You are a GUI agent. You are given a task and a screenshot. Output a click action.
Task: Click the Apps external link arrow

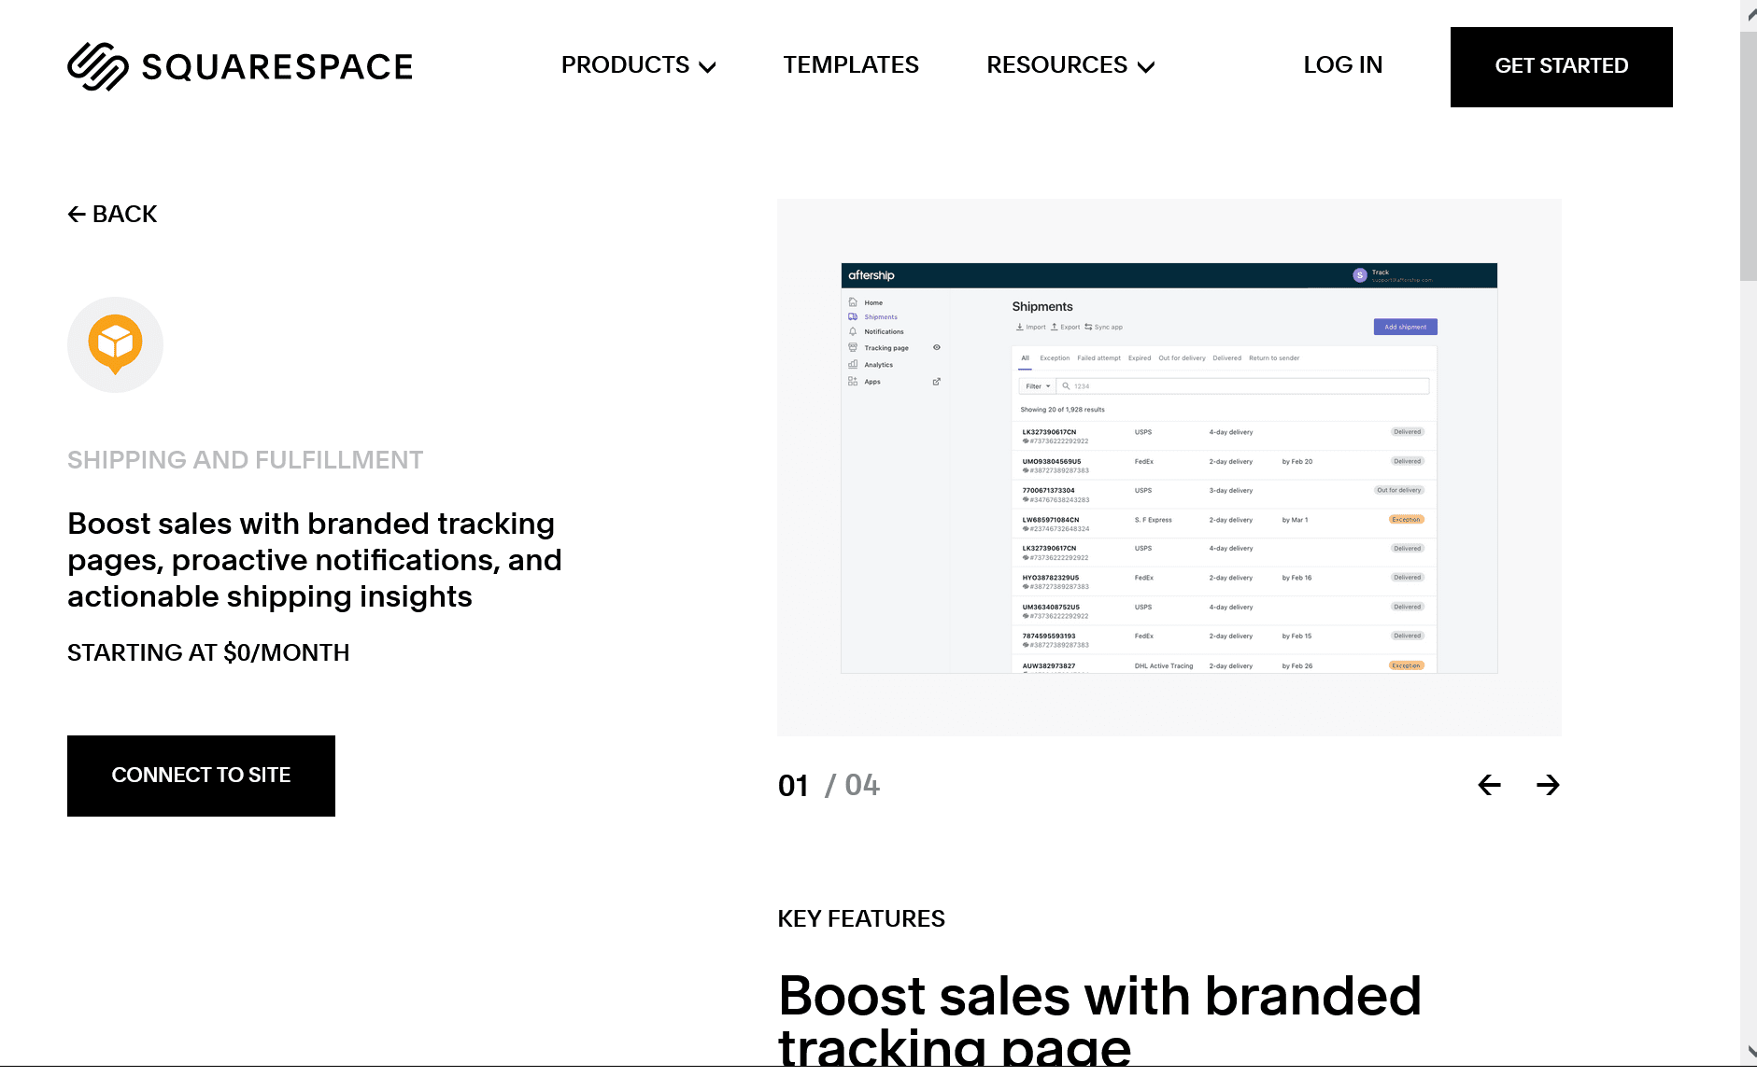(x=937, y=382)
